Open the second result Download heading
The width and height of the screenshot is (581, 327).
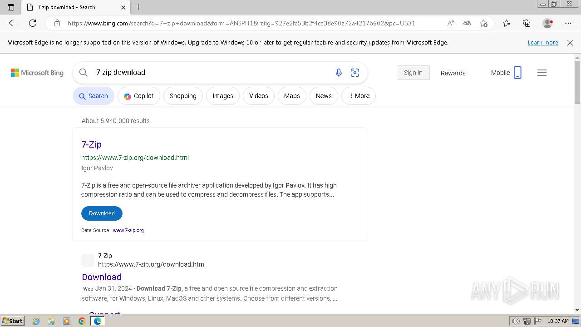click(x=102, y=277)
